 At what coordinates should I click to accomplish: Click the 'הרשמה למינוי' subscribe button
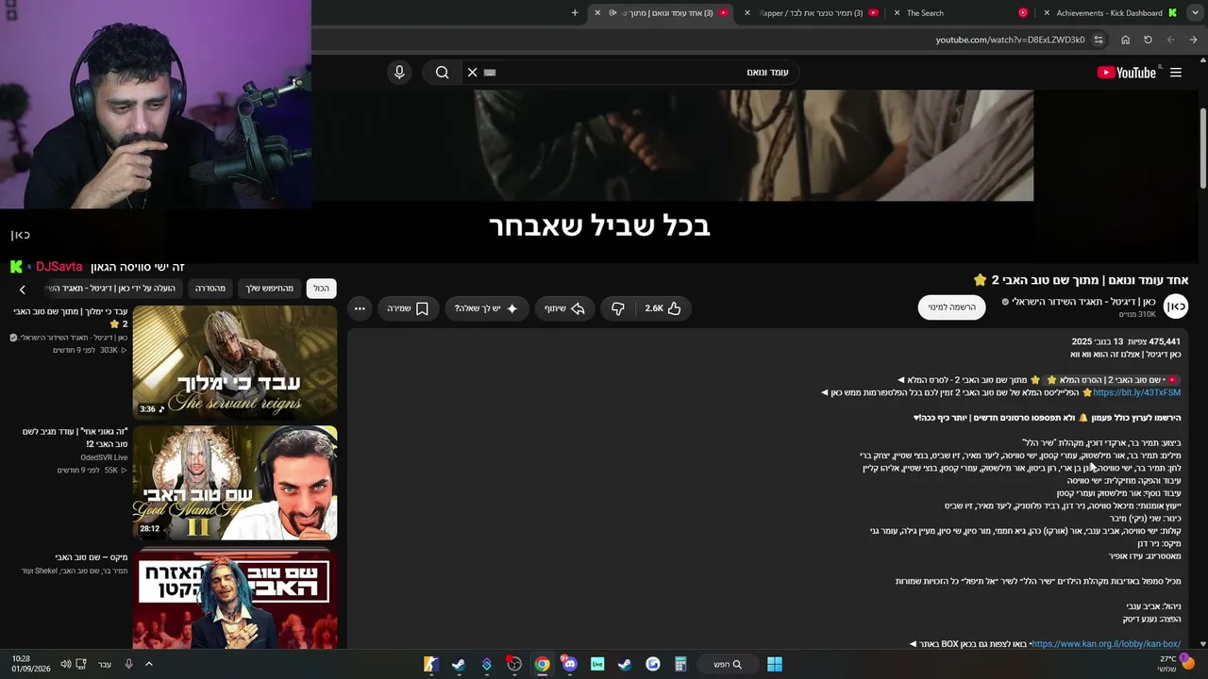click(951, 307)
